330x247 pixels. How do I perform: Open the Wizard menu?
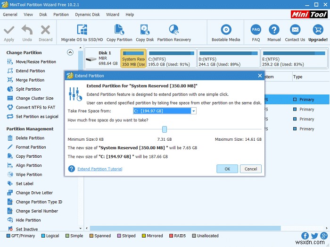(x=113, y=15)
